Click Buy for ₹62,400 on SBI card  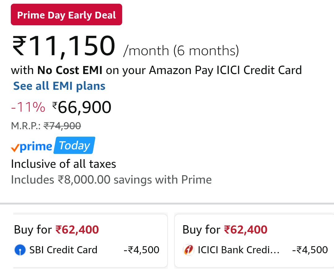(x=57, y=230)
